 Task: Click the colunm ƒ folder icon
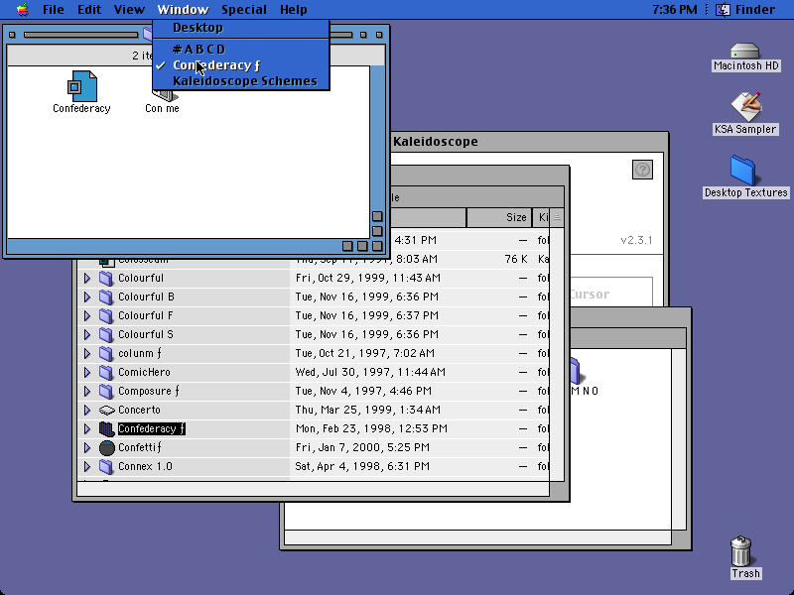[106, 353]
